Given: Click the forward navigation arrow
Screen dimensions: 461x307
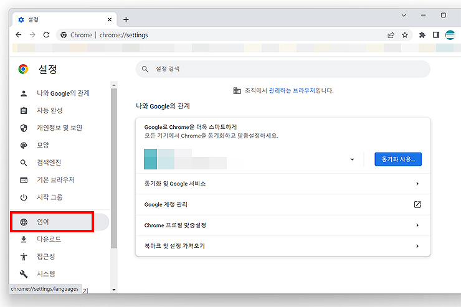Looking at the screenshot, I should [x=32, y=35].
